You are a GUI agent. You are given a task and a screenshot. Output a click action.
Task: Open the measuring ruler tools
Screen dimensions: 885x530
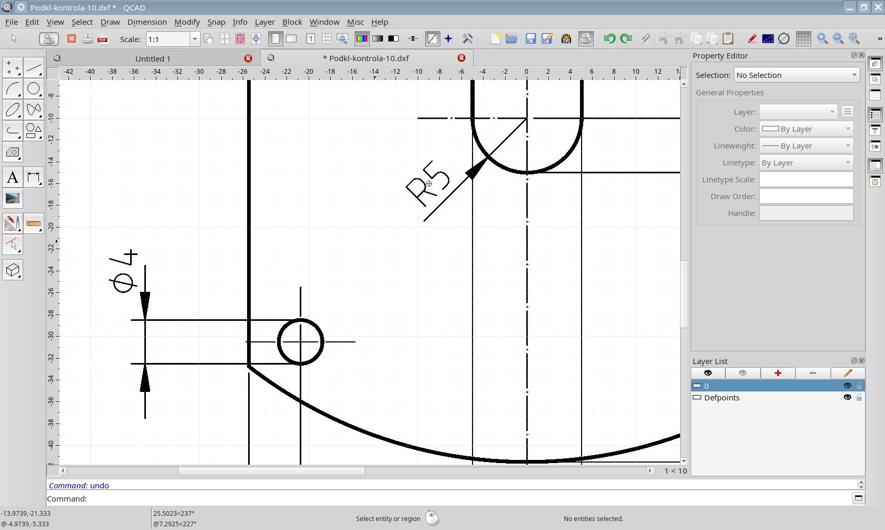[x=34, y=224]
